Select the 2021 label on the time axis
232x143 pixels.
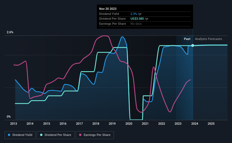[x=145, y=124]
